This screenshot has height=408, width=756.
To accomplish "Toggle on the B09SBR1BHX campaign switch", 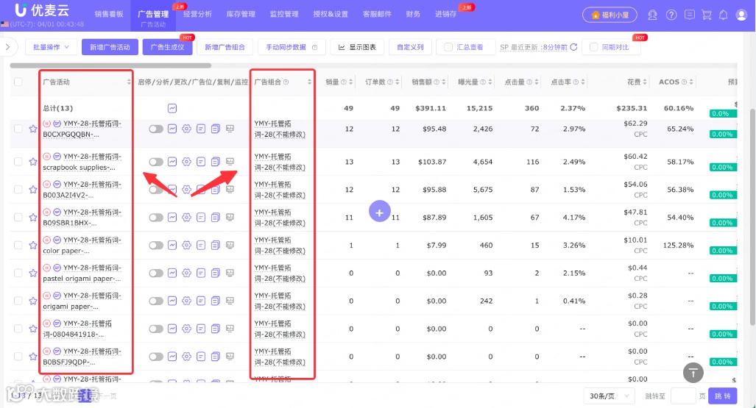I will coord(156,218).
